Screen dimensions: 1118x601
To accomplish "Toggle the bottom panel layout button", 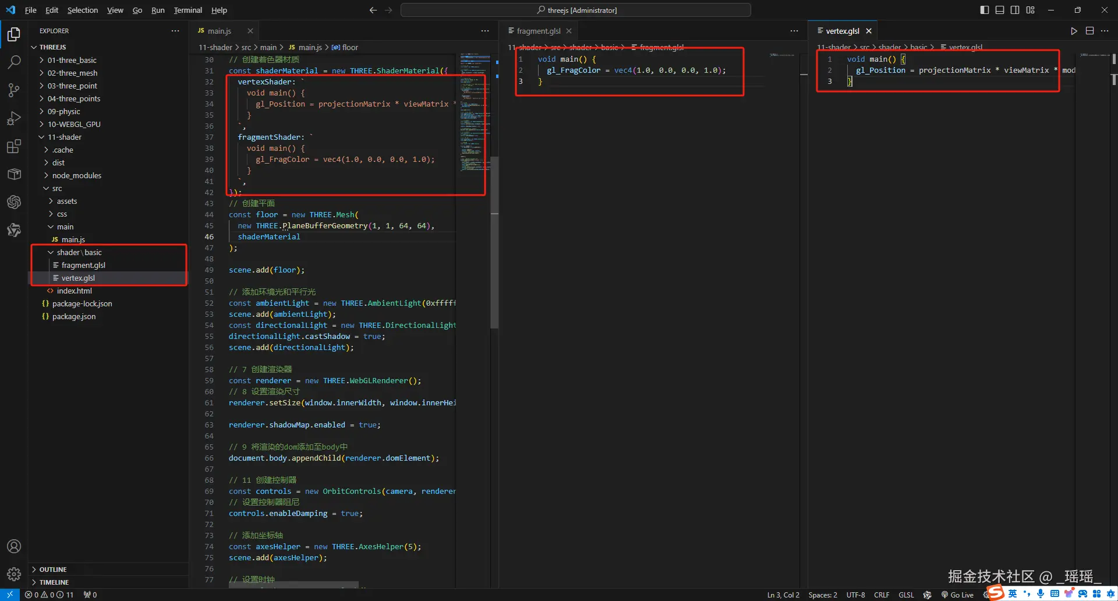I will [x=1000, y=10].
